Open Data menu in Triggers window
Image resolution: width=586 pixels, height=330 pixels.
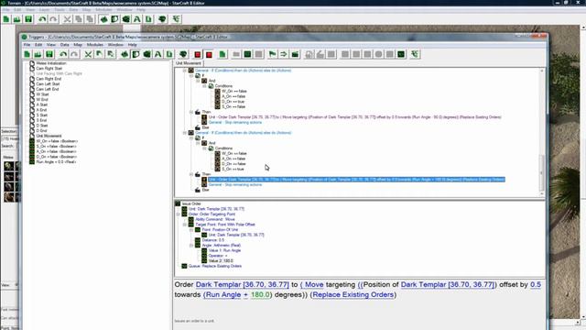(64, 45)
